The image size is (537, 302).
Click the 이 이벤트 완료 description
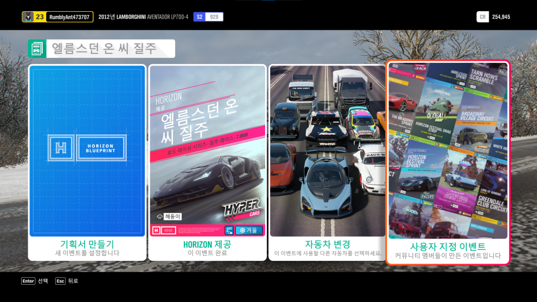coord(207,253)
